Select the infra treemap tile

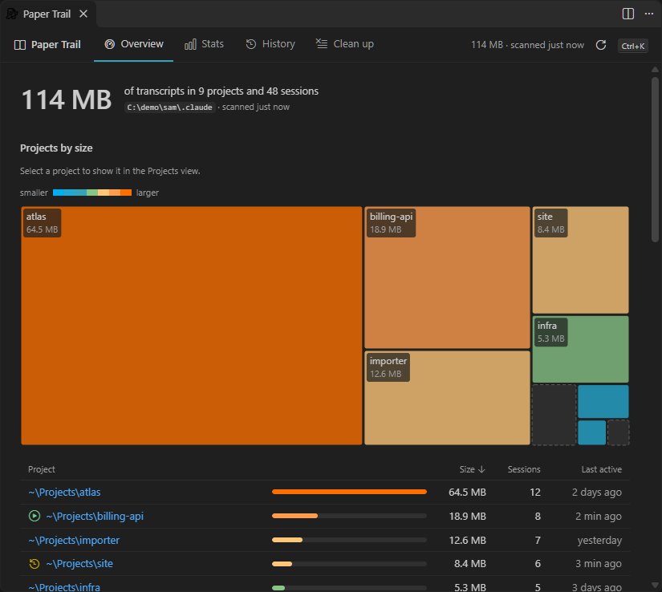pyautogui.click(x=580, y=349)
